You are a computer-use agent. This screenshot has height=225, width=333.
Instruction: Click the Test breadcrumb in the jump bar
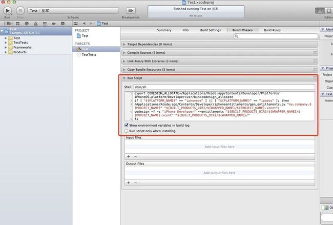(x=102, y=24)
